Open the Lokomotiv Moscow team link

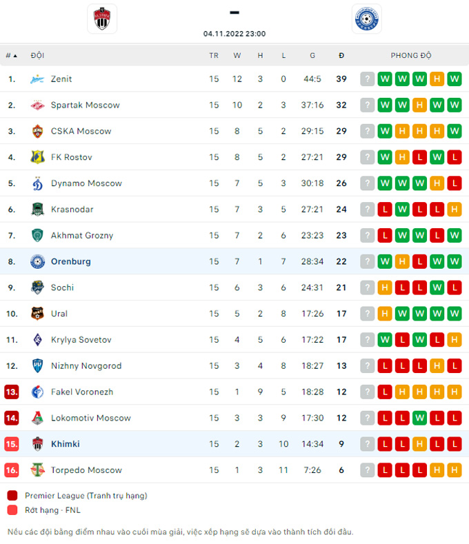91,418
